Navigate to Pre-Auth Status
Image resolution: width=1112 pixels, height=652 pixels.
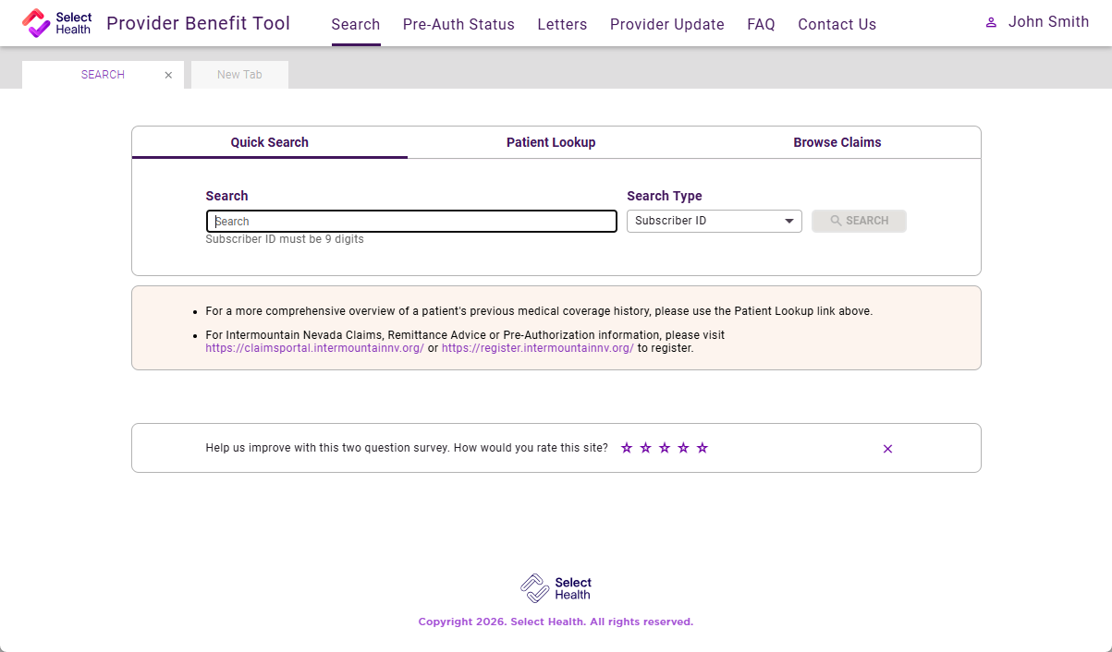[458, 24]
